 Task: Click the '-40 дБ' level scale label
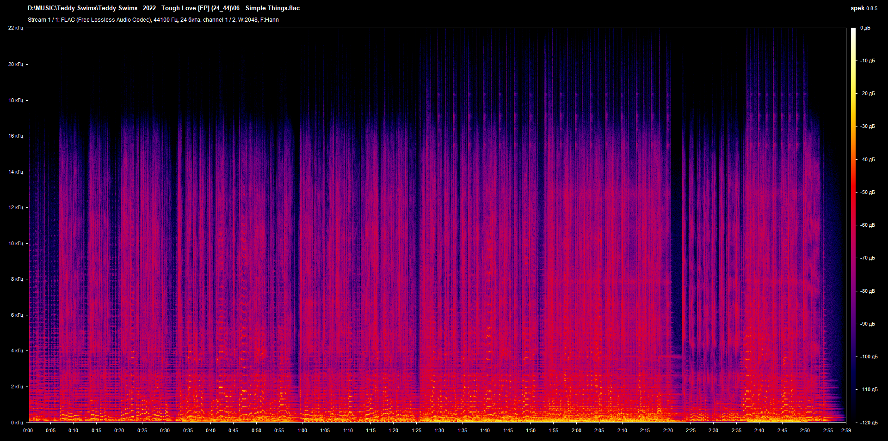pos(868,160)
